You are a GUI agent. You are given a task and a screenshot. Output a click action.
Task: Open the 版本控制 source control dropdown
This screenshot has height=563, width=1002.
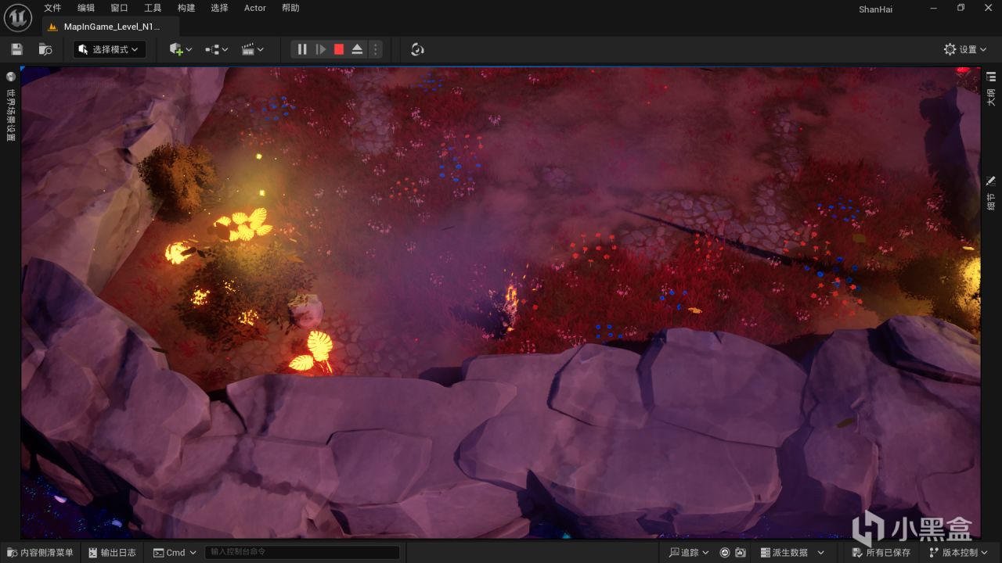pos(957,553)
